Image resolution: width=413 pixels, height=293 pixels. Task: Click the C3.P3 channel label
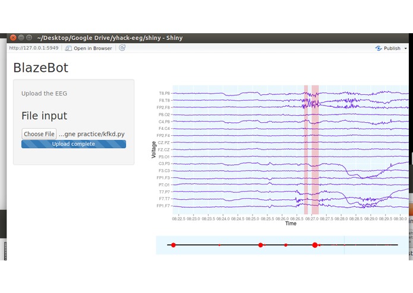[165, 164]
